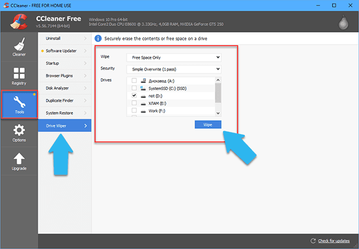Viewport: 359px width, 249px height.
Task: Click the refresh icon beside Check for updates
Action: [313, 241]
